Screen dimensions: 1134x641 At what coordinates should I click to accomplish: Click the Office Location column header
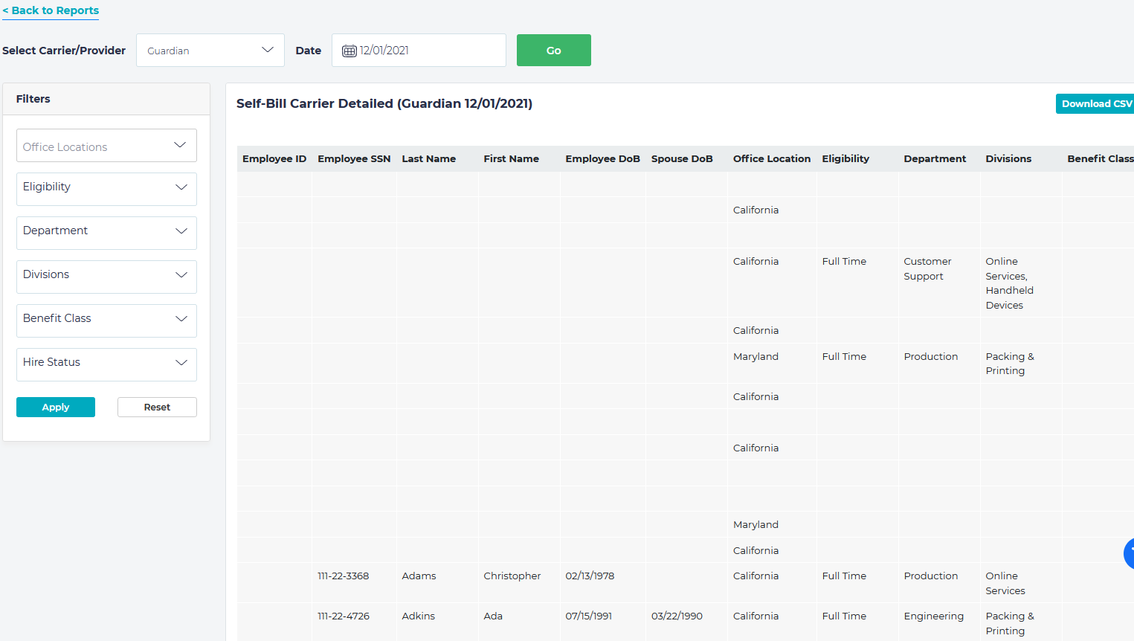[x=771, y=159]
